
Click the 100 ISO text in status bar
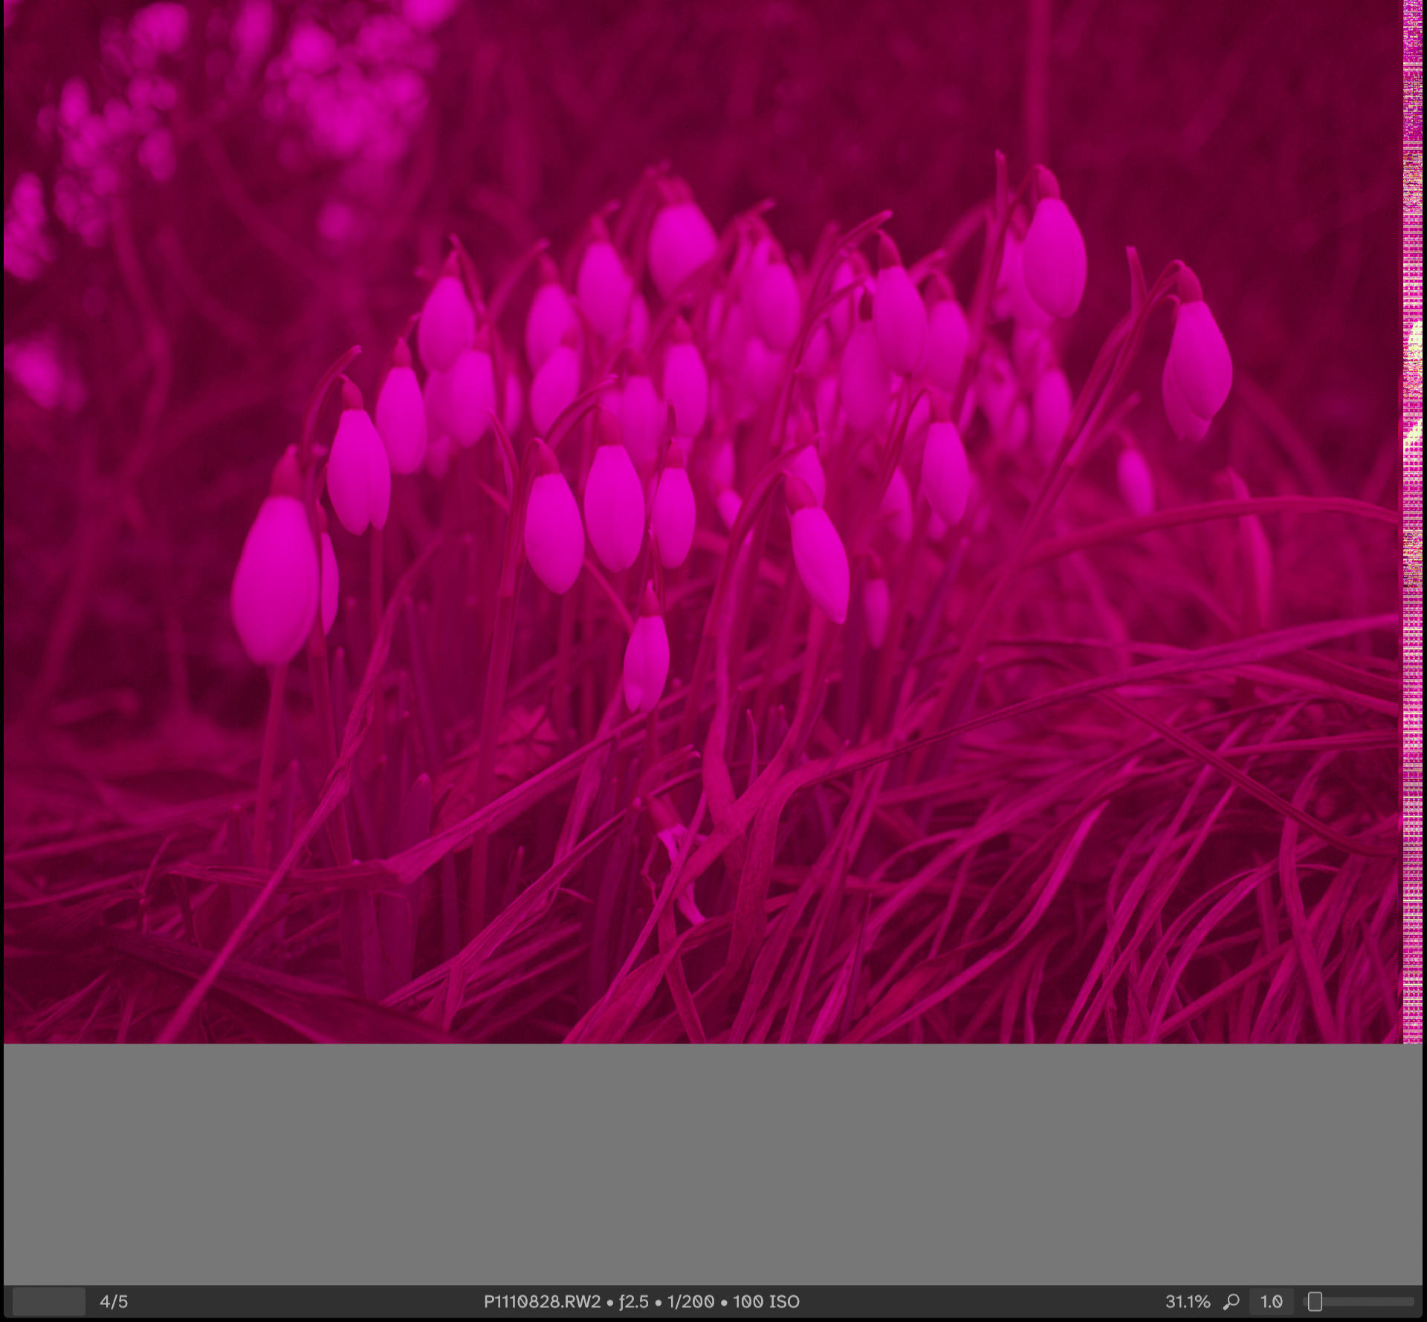(766, 1302)
